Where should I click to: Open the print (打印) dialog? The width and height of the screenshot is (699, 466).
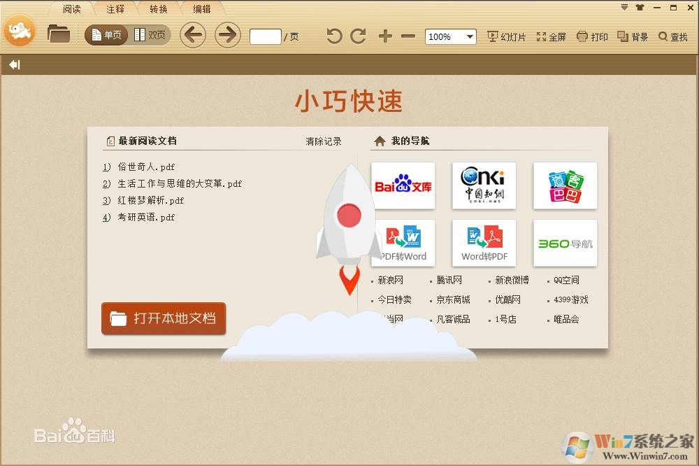pos(591,36)
